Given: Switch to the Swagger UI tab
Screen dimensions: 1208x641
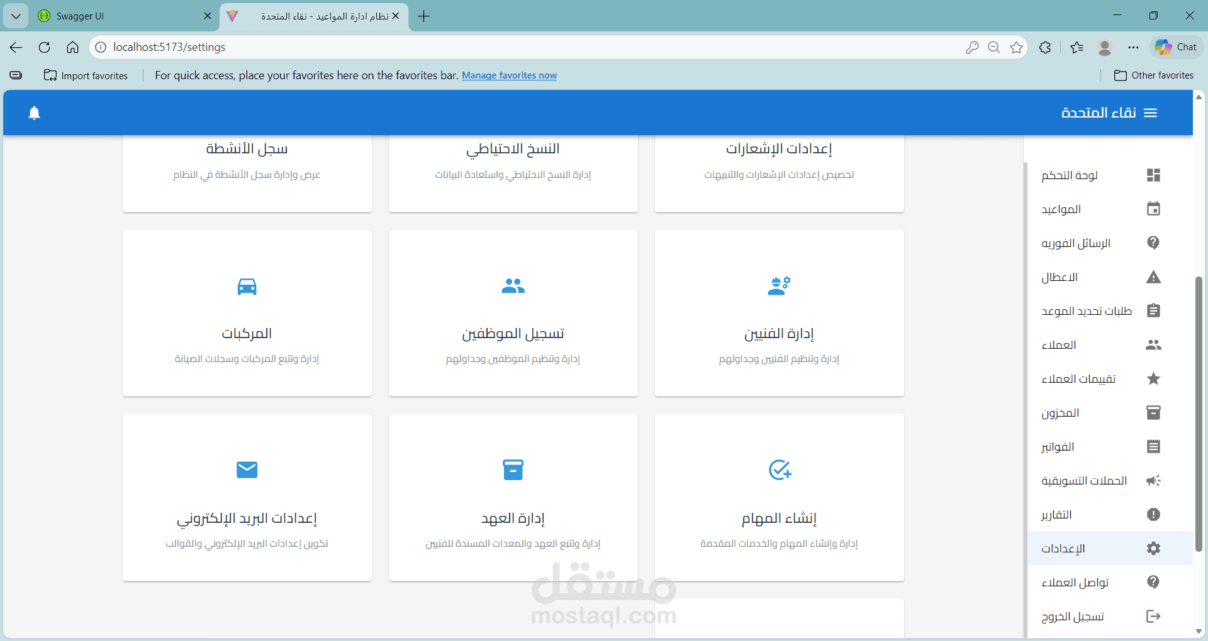Looking at the screenshot, I should coord(124,16).
